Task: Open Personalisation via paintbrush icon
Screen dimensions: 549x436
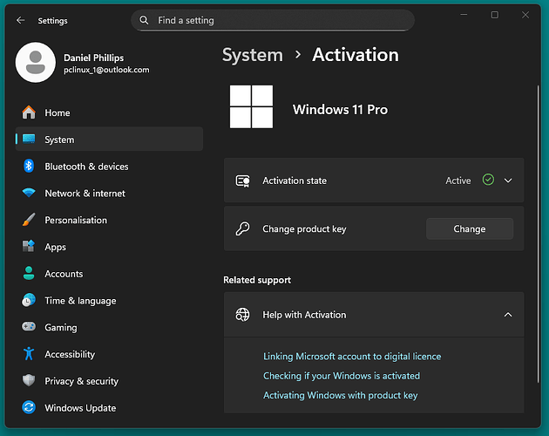Action: pos(29,221)
